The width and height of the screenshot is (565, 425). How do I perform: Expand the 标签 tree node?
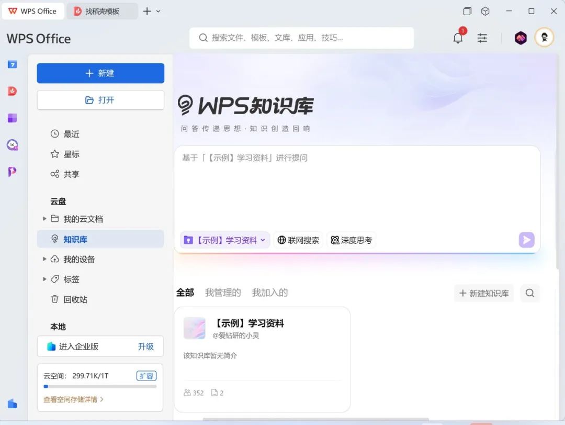pos(44,279)
